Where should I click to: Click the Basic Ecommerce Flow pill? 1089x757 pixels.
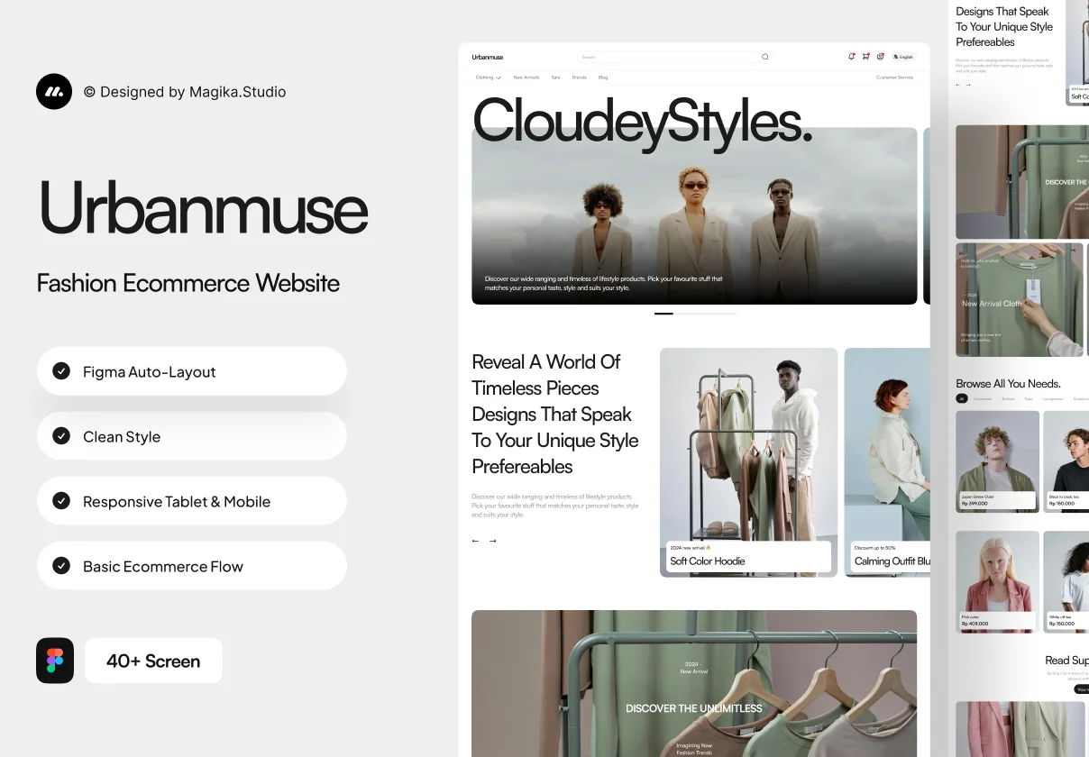tap(192, 566)
